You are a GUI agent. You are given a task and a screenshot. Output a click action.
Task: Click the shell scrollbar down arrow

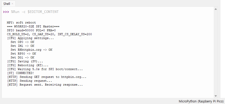point(216,96)
